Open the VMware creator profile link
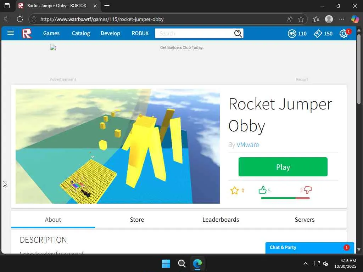The image size is (363, 272). click(x=247, y=145)
